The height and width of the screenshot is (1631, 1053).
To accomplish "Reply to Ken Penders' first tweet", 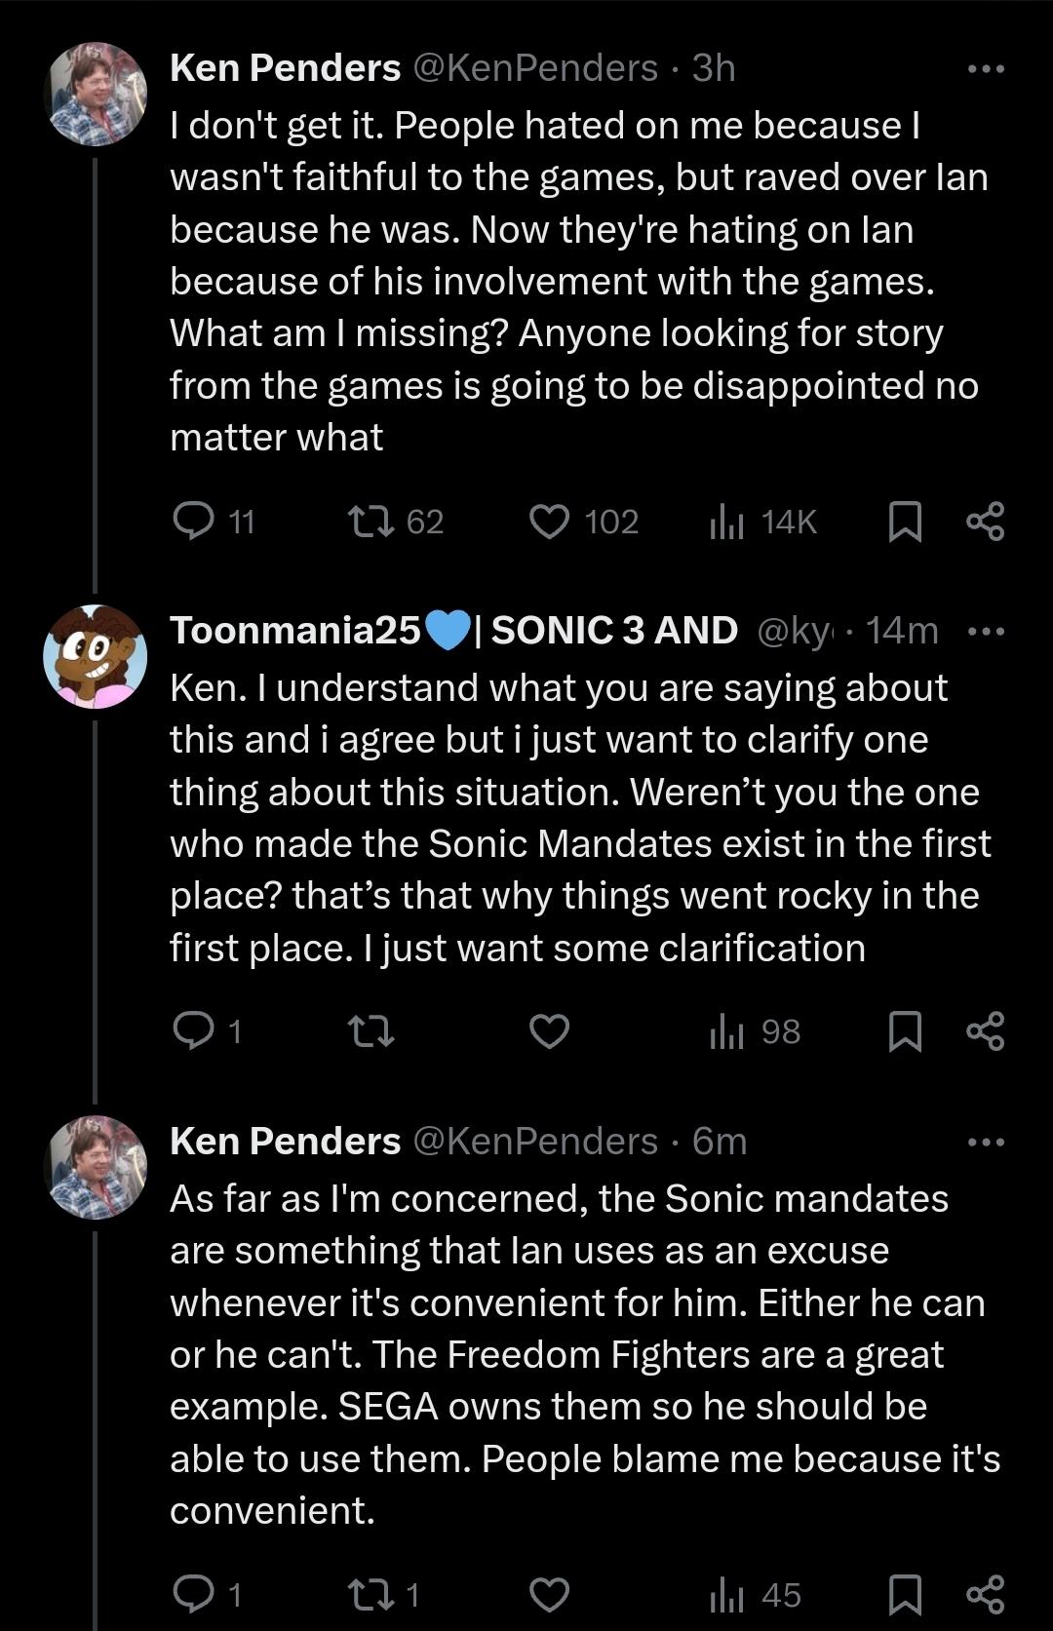I will pyautogui.click(x=193, y=522).
